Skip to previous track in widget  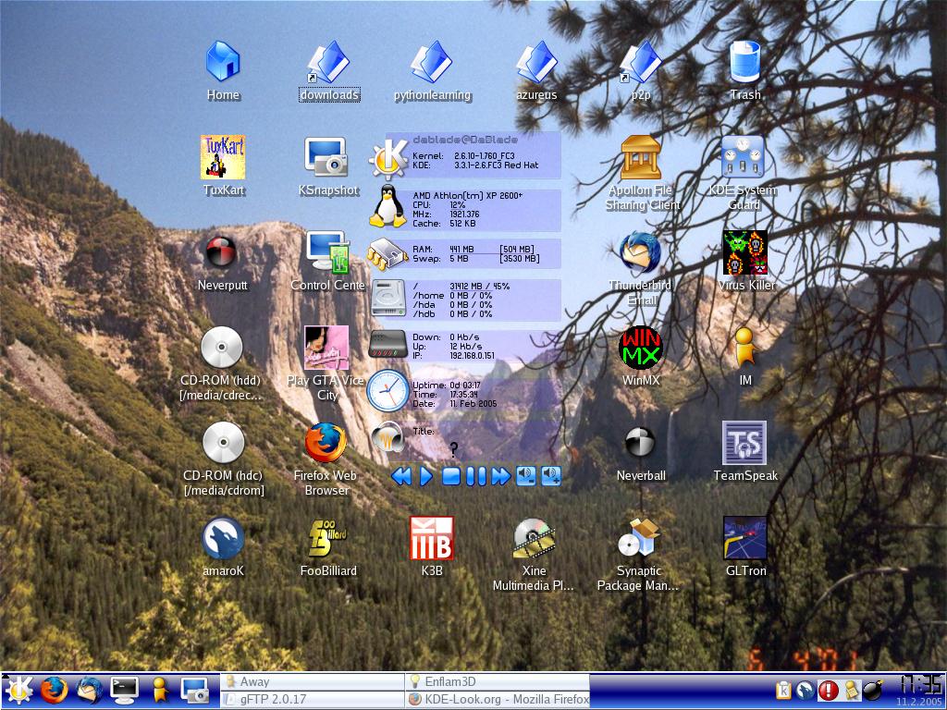coord(401,476)
